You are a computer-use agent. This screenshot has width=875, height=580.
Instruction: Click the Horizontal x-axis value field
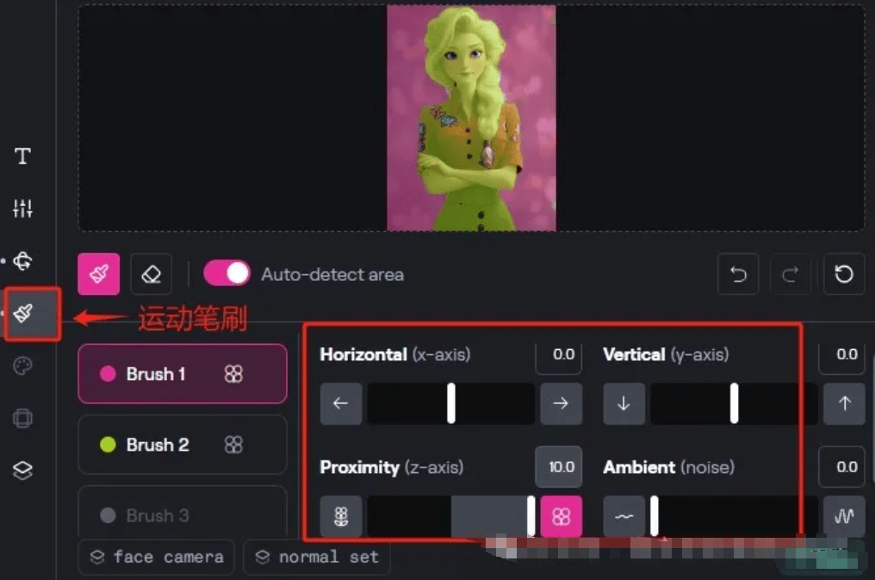[x=559, y=354]
